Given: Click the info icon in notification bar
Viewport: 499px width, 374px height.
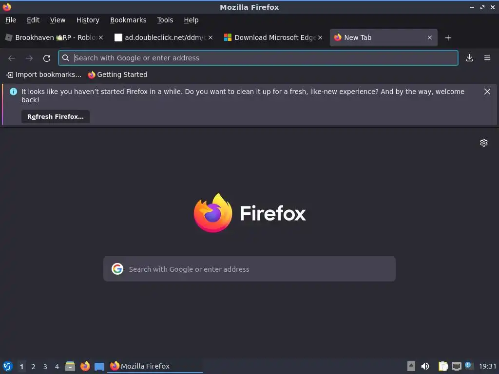Looking at the screenshot, I should coord(13,92).
